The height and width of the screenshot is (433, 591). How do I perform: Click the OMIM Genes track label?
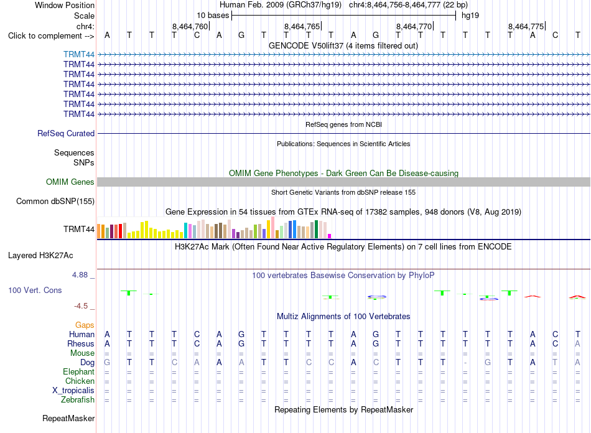70,182
